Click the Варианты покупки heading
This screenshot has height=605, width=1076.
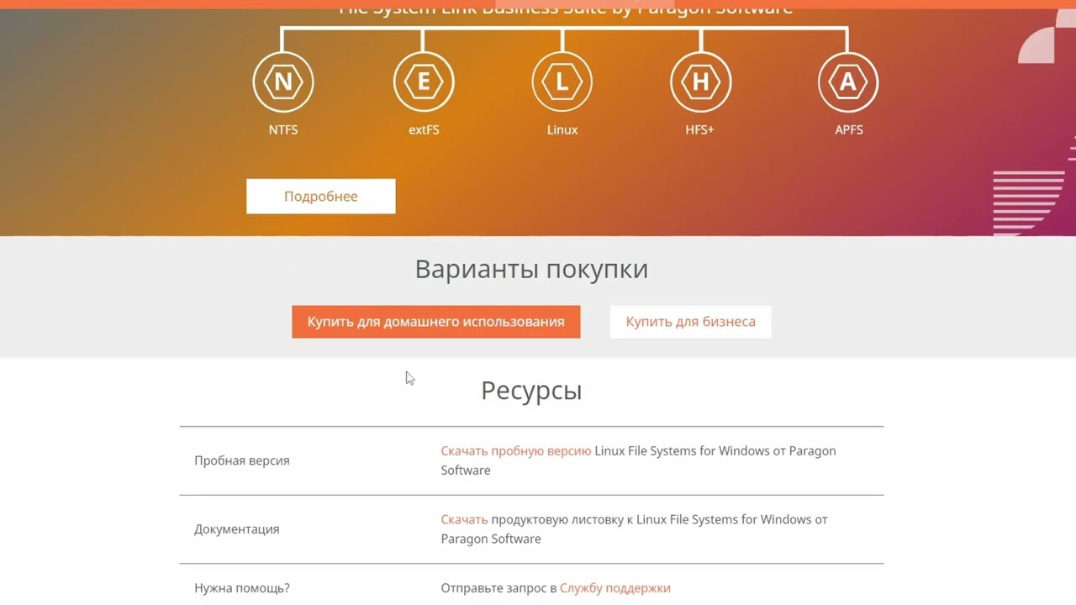[x=531, y=270]
